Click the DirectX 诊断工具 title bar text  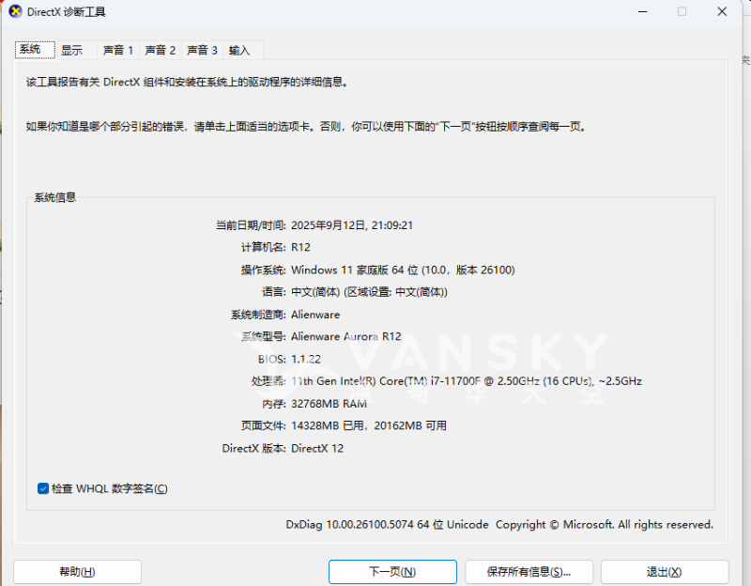(x=70, y=11)
